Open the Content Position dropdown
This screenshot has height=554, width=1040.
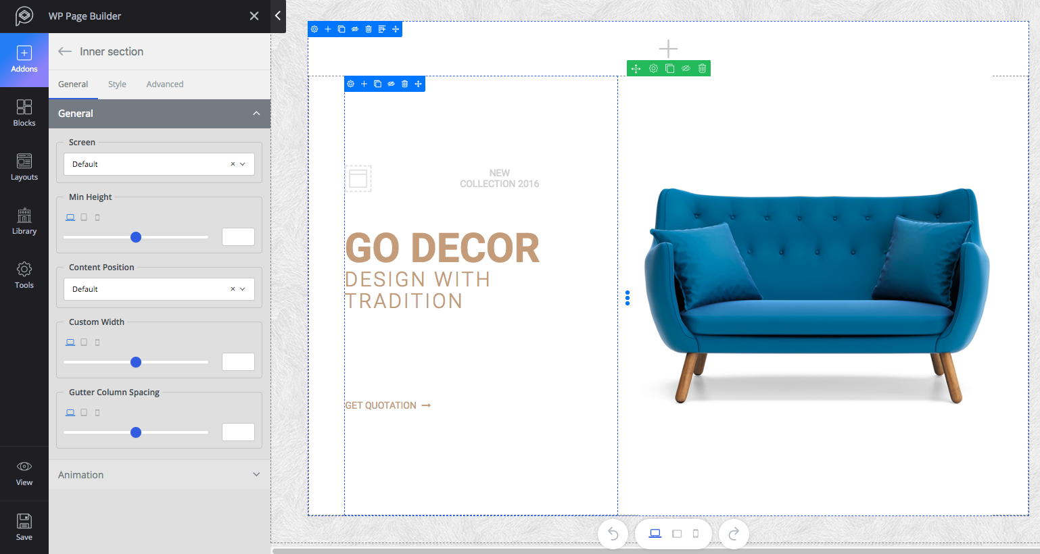(x=159, y=289)
